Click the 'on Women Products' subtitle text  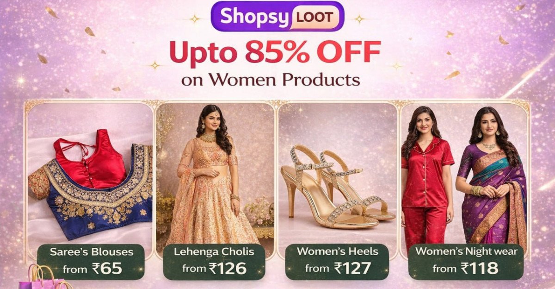[x=271, y=80]
